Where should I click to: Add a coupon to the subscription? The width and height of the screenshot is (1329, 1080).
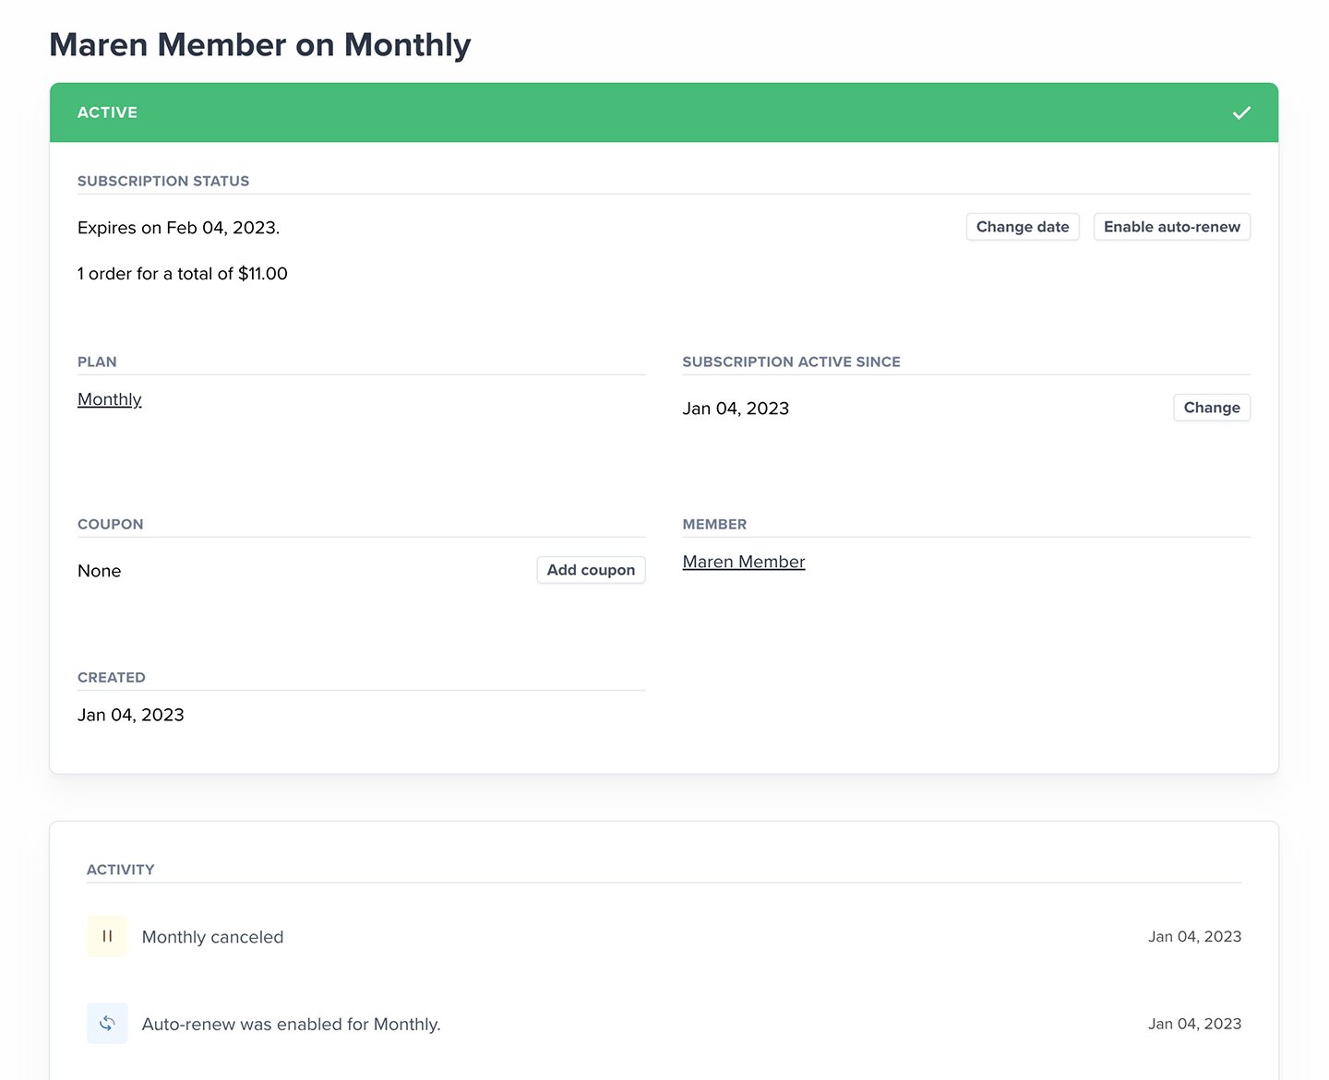591,570
